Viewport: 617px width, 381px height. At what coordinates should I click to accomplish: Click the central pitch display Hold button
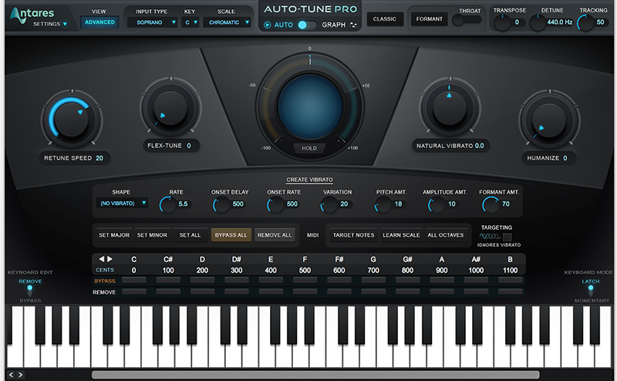click(x=309, y=148)
